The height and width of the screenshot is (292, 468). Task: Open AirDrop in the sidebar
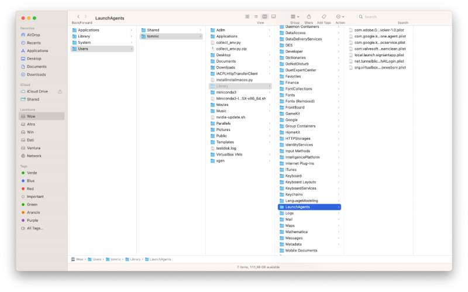[x=33, y=35]
